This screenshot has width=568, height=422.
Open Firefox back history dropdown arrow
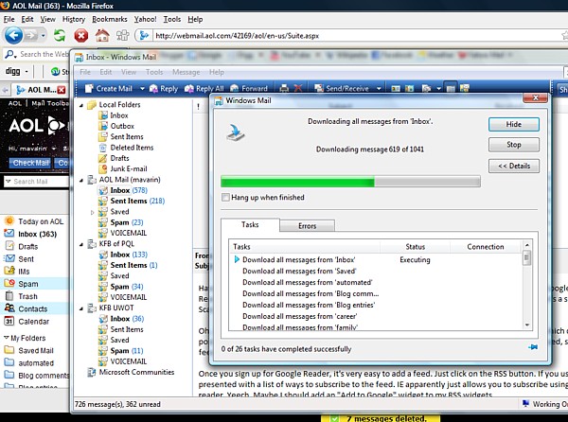click(43, 35)
